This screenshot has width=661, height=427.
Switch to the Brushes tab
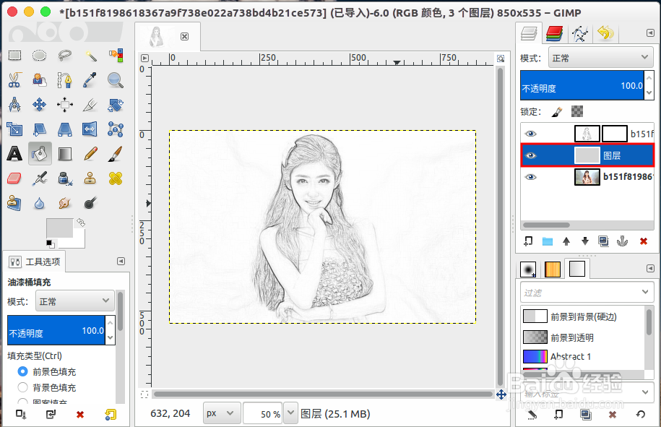point(528,269)
